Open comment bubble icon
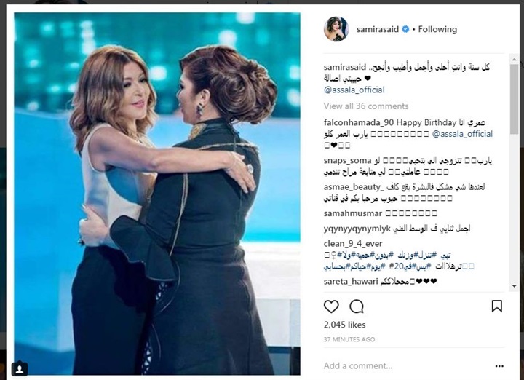 pyautogui.click(x=357, y=306)
